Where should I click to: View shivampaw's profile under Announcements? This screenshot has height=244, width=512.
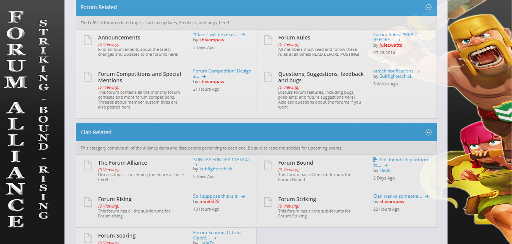pos(212,40)
